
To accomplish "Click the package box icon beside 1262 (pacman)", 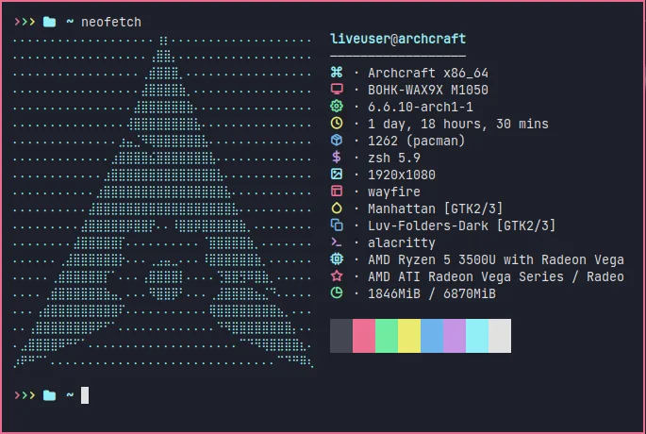I will click(x=337, y=141).
